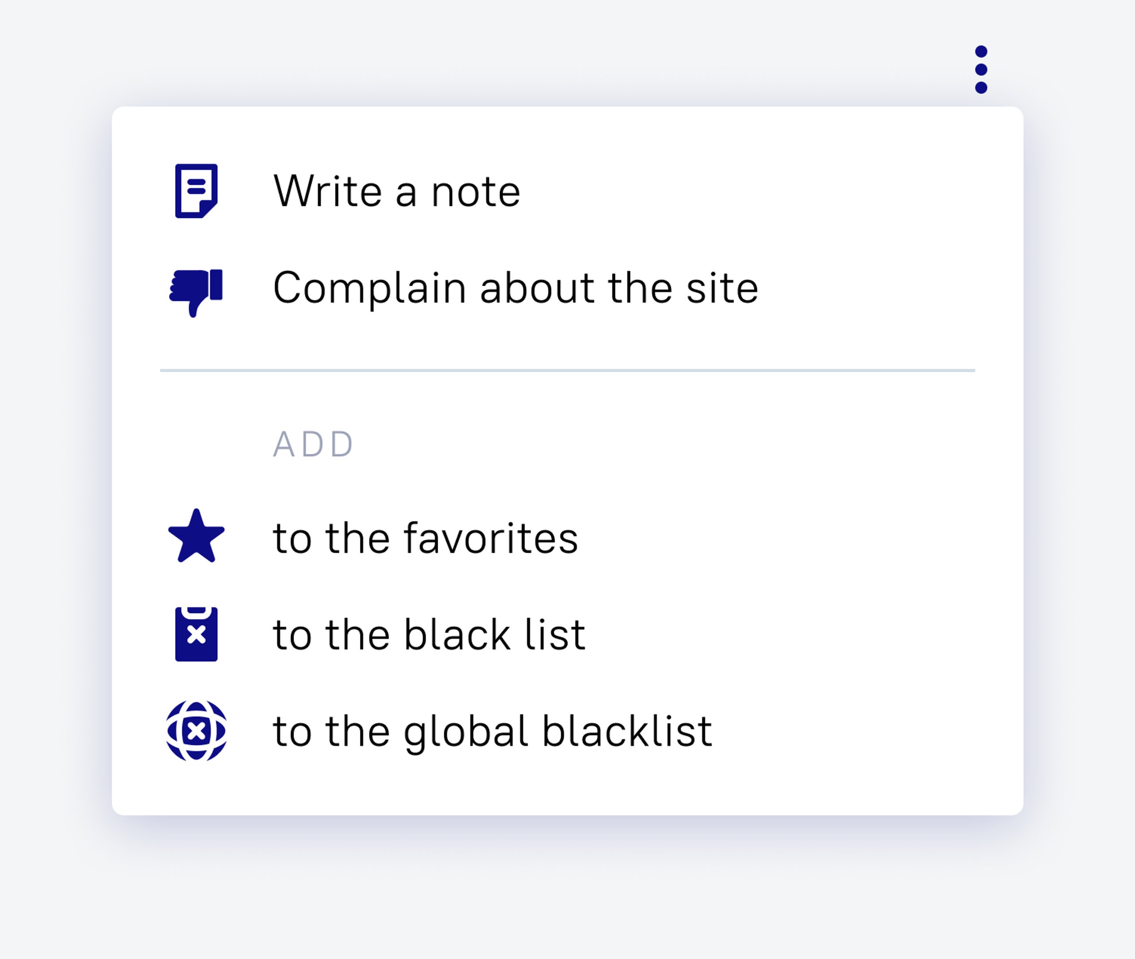This screenshot has width=1135, height=959.
Task: Click the bottom dot of kebab icon
Action: pyautogui.click(x=981, y=88)
